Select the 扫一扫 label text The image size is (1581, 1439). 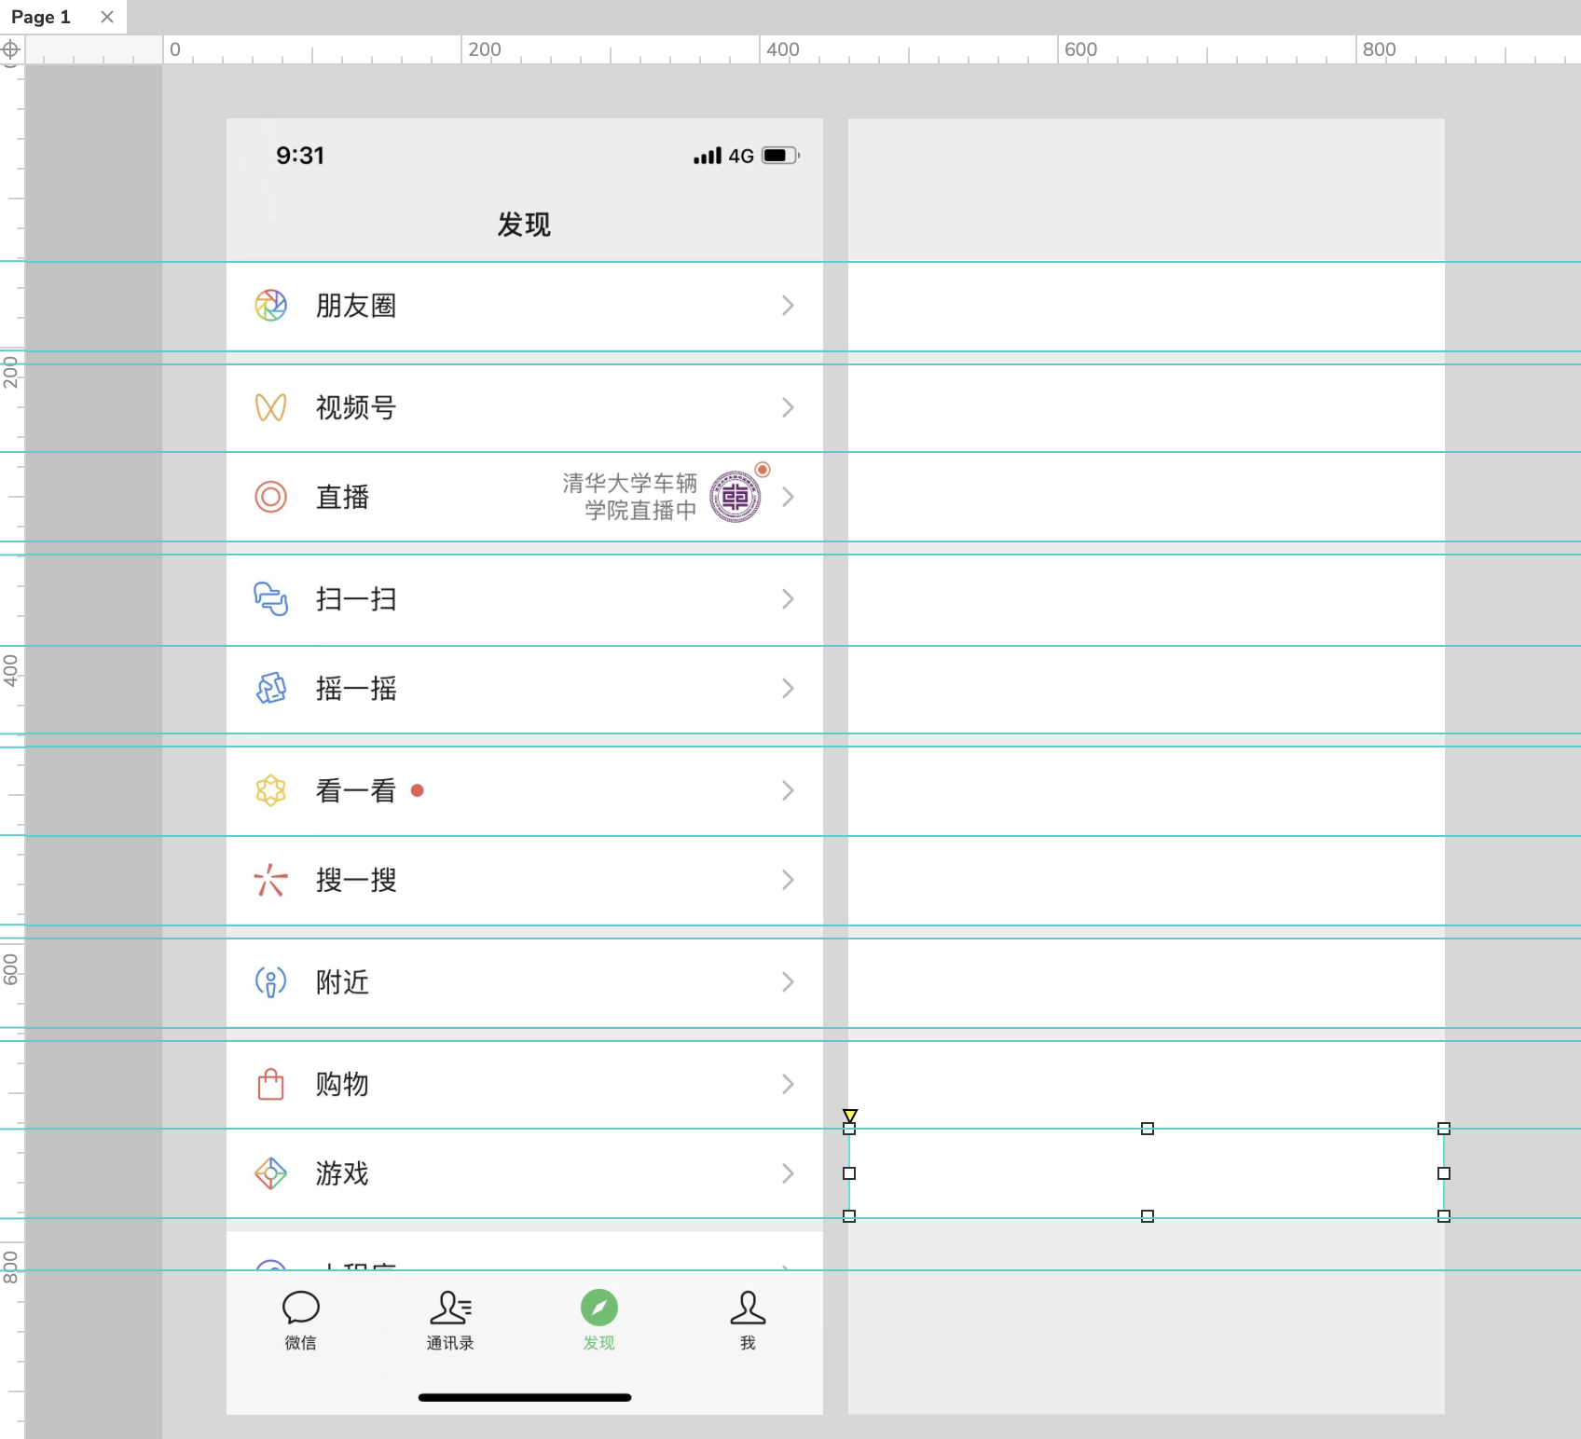click(x=356, y=598)
